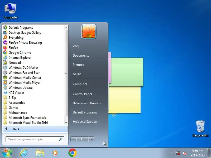
Task: Open Google Chrome from the taskbar
Action: [72, 153]
